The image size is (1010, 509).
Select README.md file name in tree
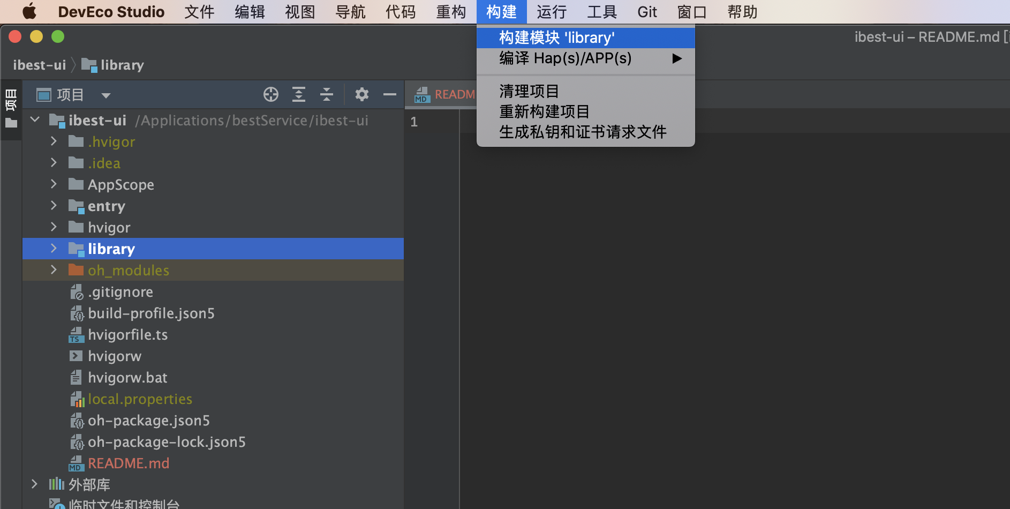click(x=129, y=463)
